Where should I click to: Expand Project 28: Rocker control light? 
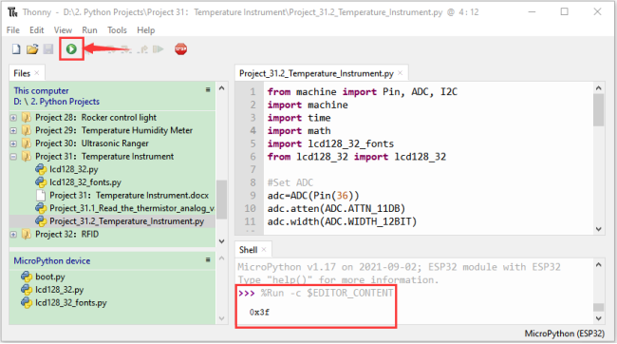pyautogui.click(x=13, y=118)
